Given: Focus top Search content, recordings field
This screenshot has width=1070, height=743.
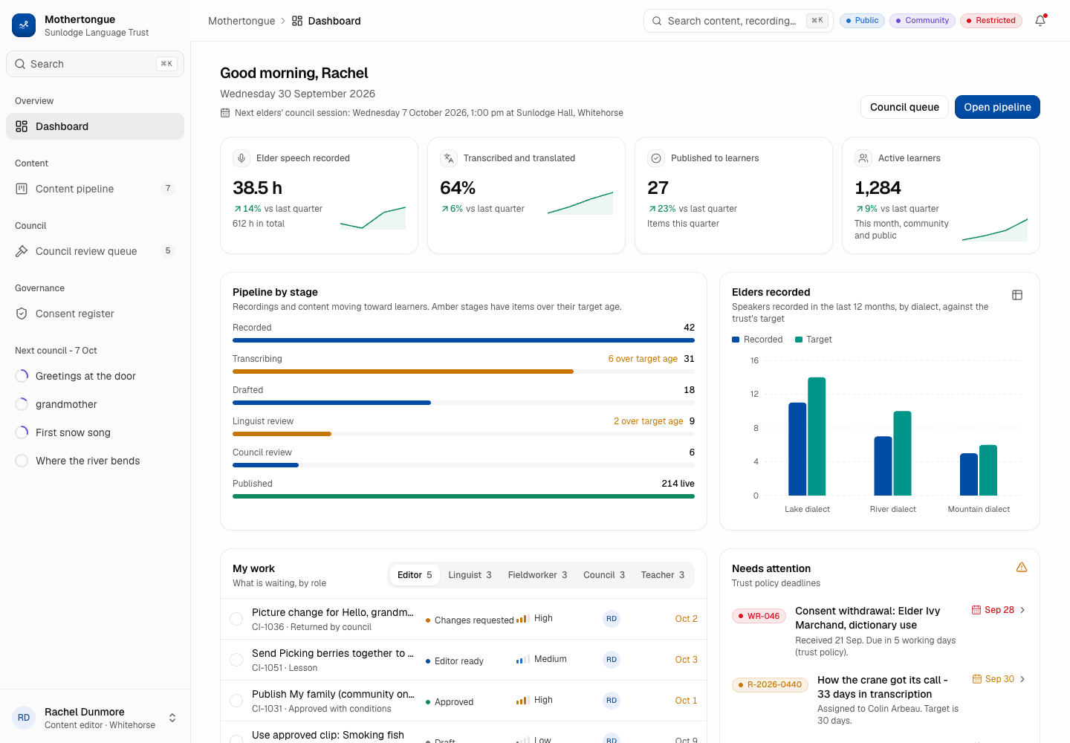Looking at the screenshot, I should [739, 21].
